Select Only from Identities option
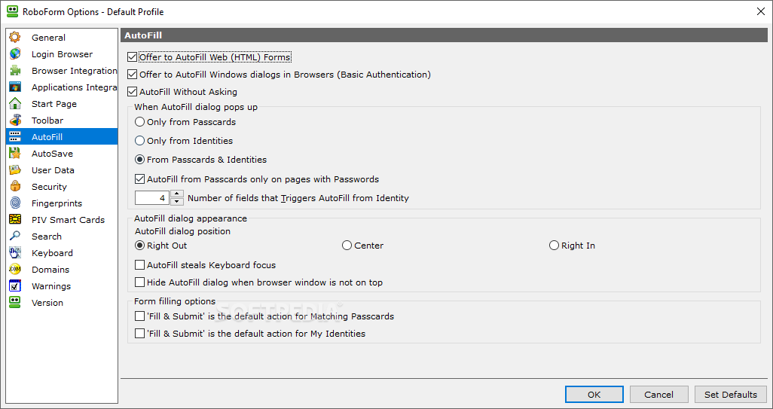This screenshot has width=773, height=409. tap(139, 141)
